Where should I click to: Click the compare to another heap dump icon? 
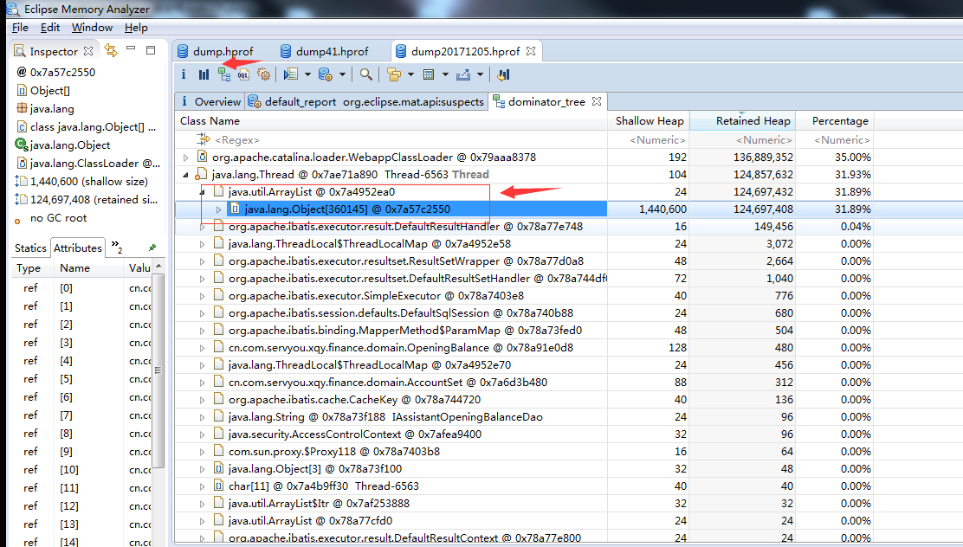[503, 75]
